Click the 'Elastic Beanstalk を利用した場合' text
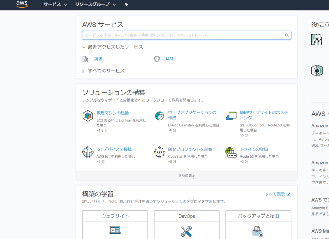The image size is (329, 239). (193, 125)
